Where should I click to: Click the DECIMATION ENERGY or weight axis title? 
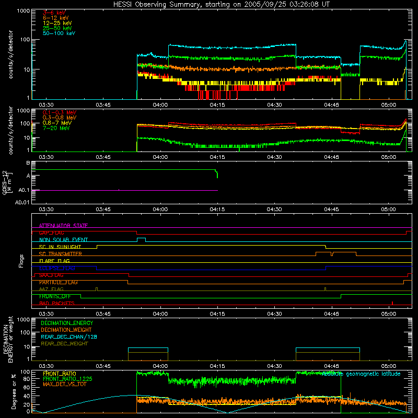coord(8,339)
